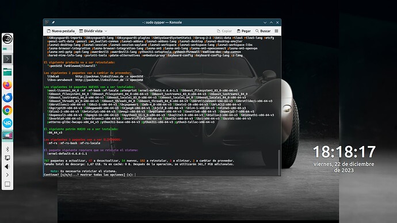
Task: Click heading "El siguiente patrón NUEVO va a ser instalado"
Action: pos(81,129)
